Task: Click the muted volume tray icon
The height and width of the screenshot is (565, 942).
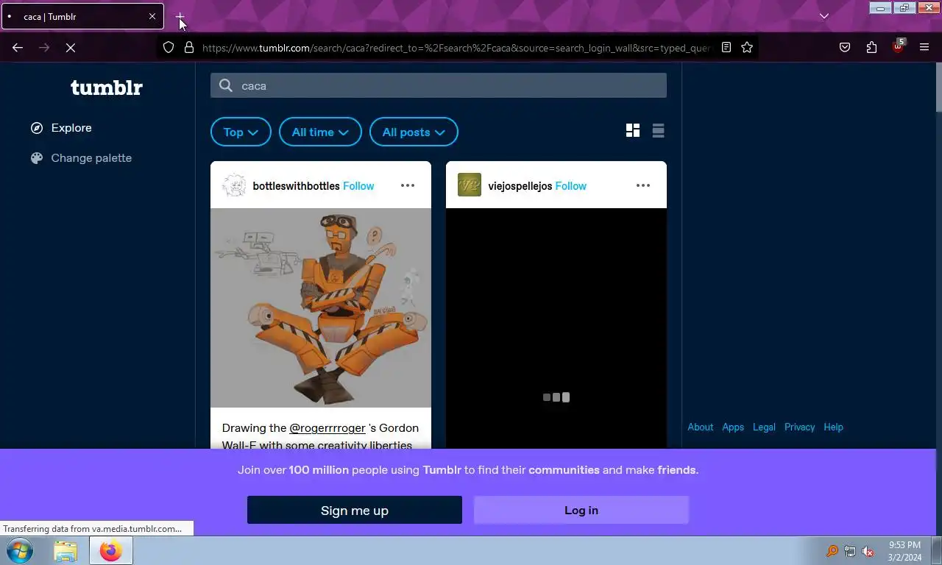Action: (x=868, y=551)
